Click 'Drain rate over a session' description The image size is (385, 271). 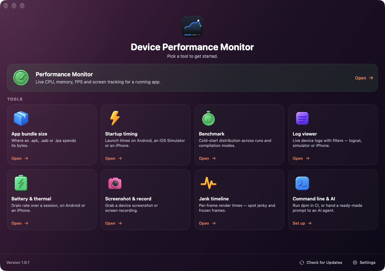[48, 208]
